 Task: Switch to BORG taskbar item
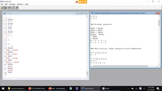click(110, 88)
